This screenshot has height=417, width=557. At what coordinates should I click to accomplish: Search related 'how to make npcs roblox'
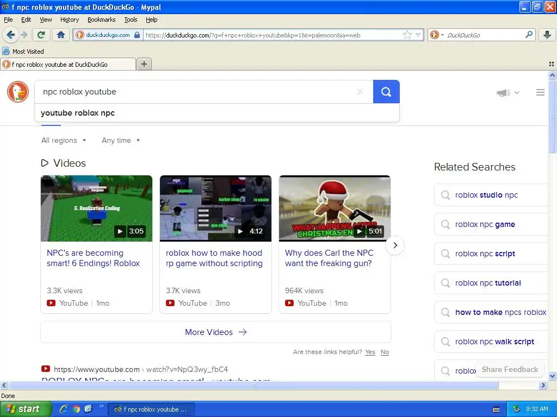(491, 312)
